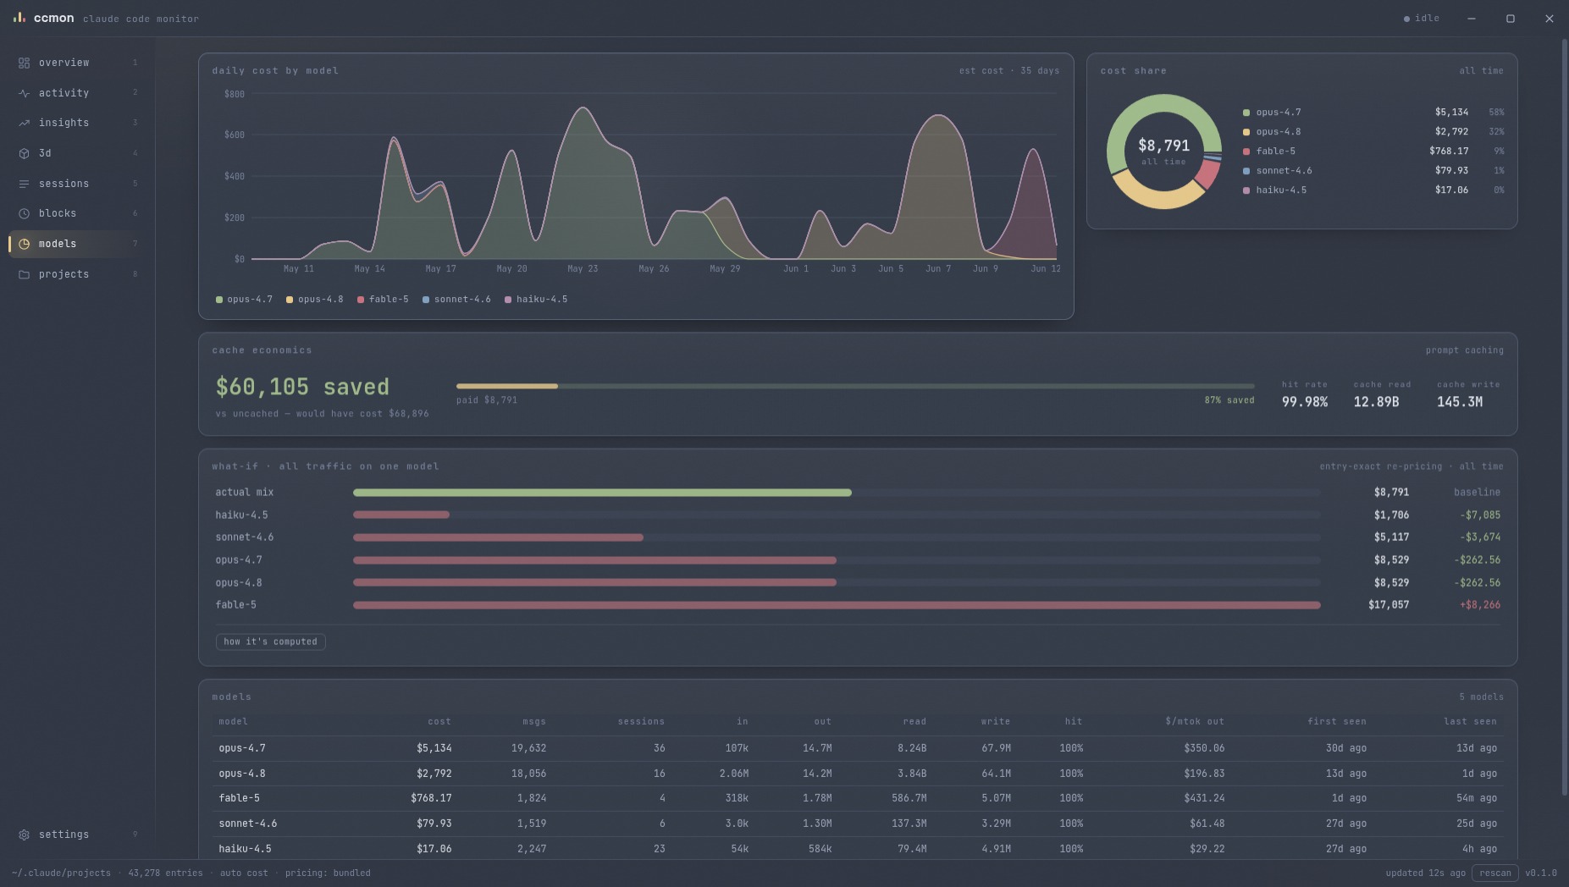Click the sessions list icon

pos(24,184)
